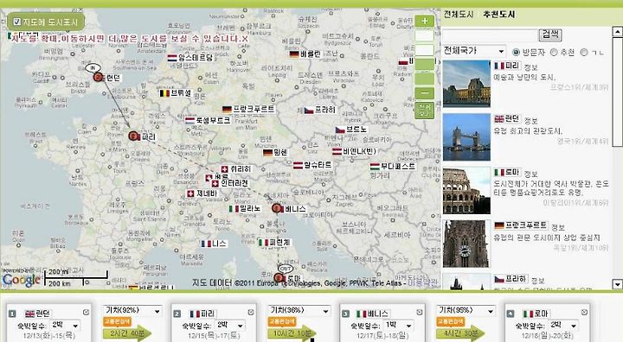Click the Rome Colosseum thumbnail

(x=466, y=191)
